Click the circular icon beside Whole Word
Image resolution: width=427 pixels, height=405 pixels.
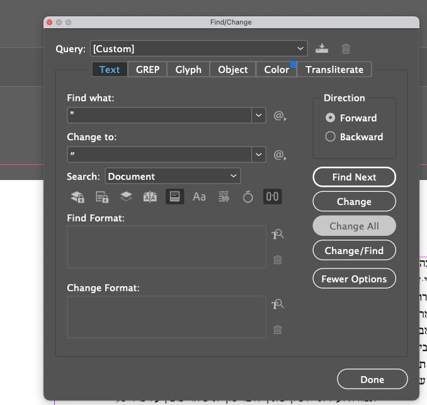(248, 197)
